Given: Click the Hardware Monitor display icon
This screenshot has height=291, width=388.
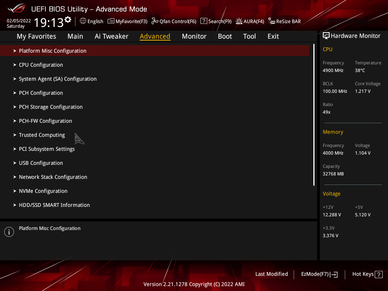Looking at the screenshot, I should click(326, 36).
